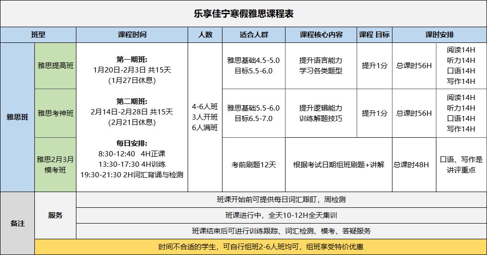Click the gray 备注 cell
This screenshot has height=255, width=487.
pyautogui.click(x=17, y=224)
